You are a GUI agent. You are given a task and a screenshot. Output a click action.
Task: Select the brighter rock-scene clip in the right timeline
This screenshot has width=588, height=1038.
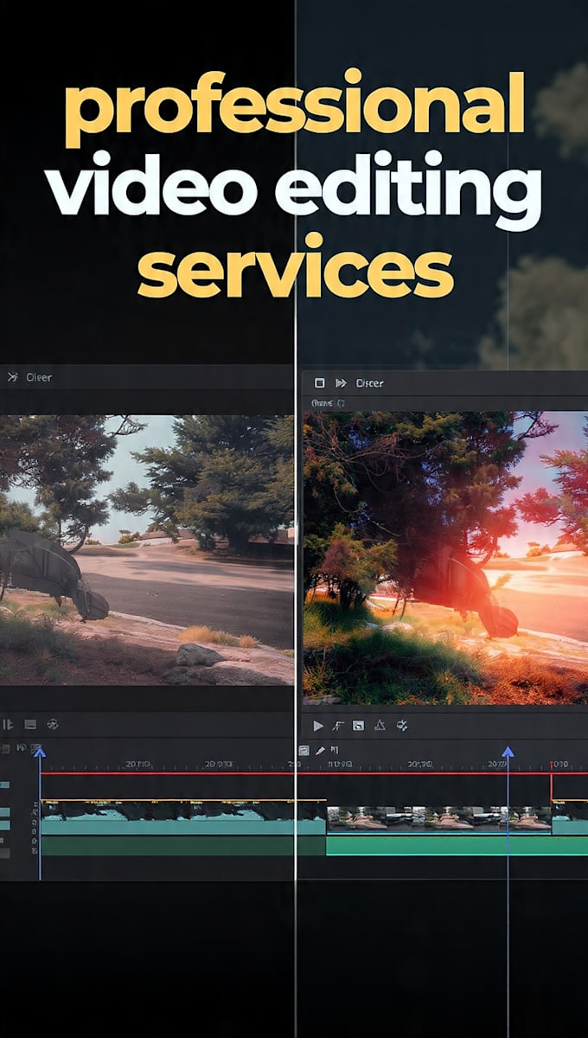(438, 819)
